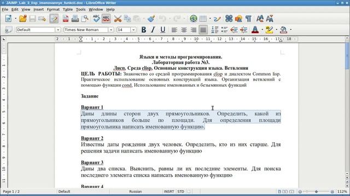Click the Times New Roman font name field
The image size is (350, 196).
86,30
